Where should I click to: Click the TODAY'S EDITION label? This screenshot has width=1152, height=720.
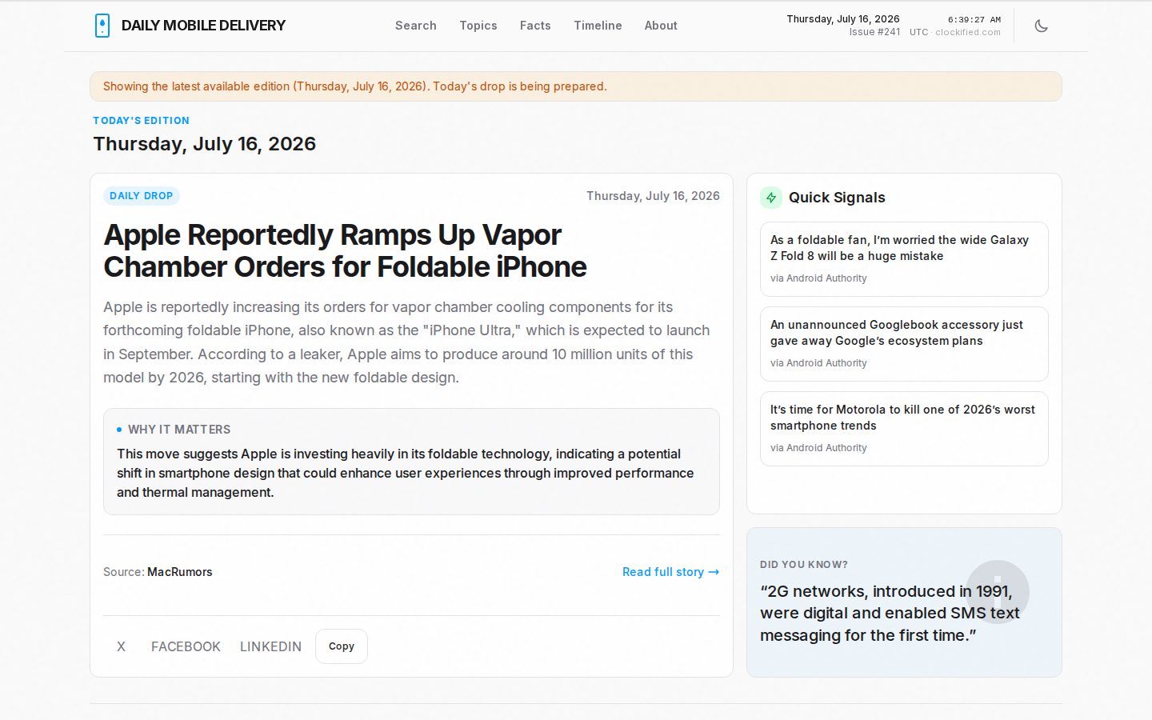pos(141,121)
